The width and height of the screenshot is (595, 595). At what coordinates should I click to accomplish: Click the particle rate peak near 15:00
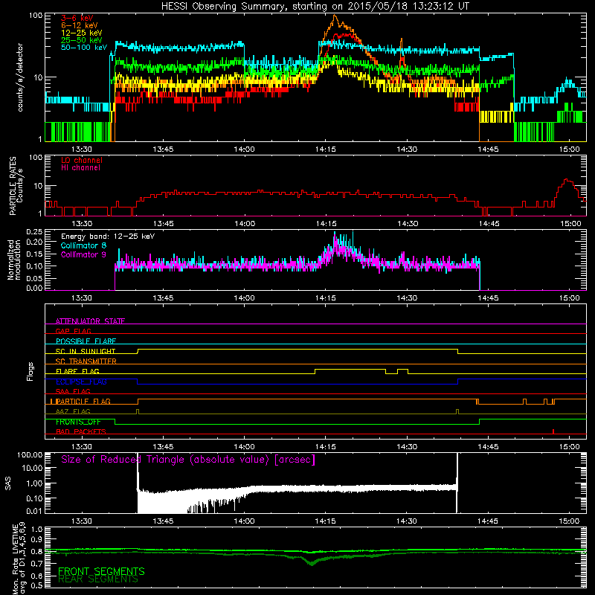click(567, 181)
